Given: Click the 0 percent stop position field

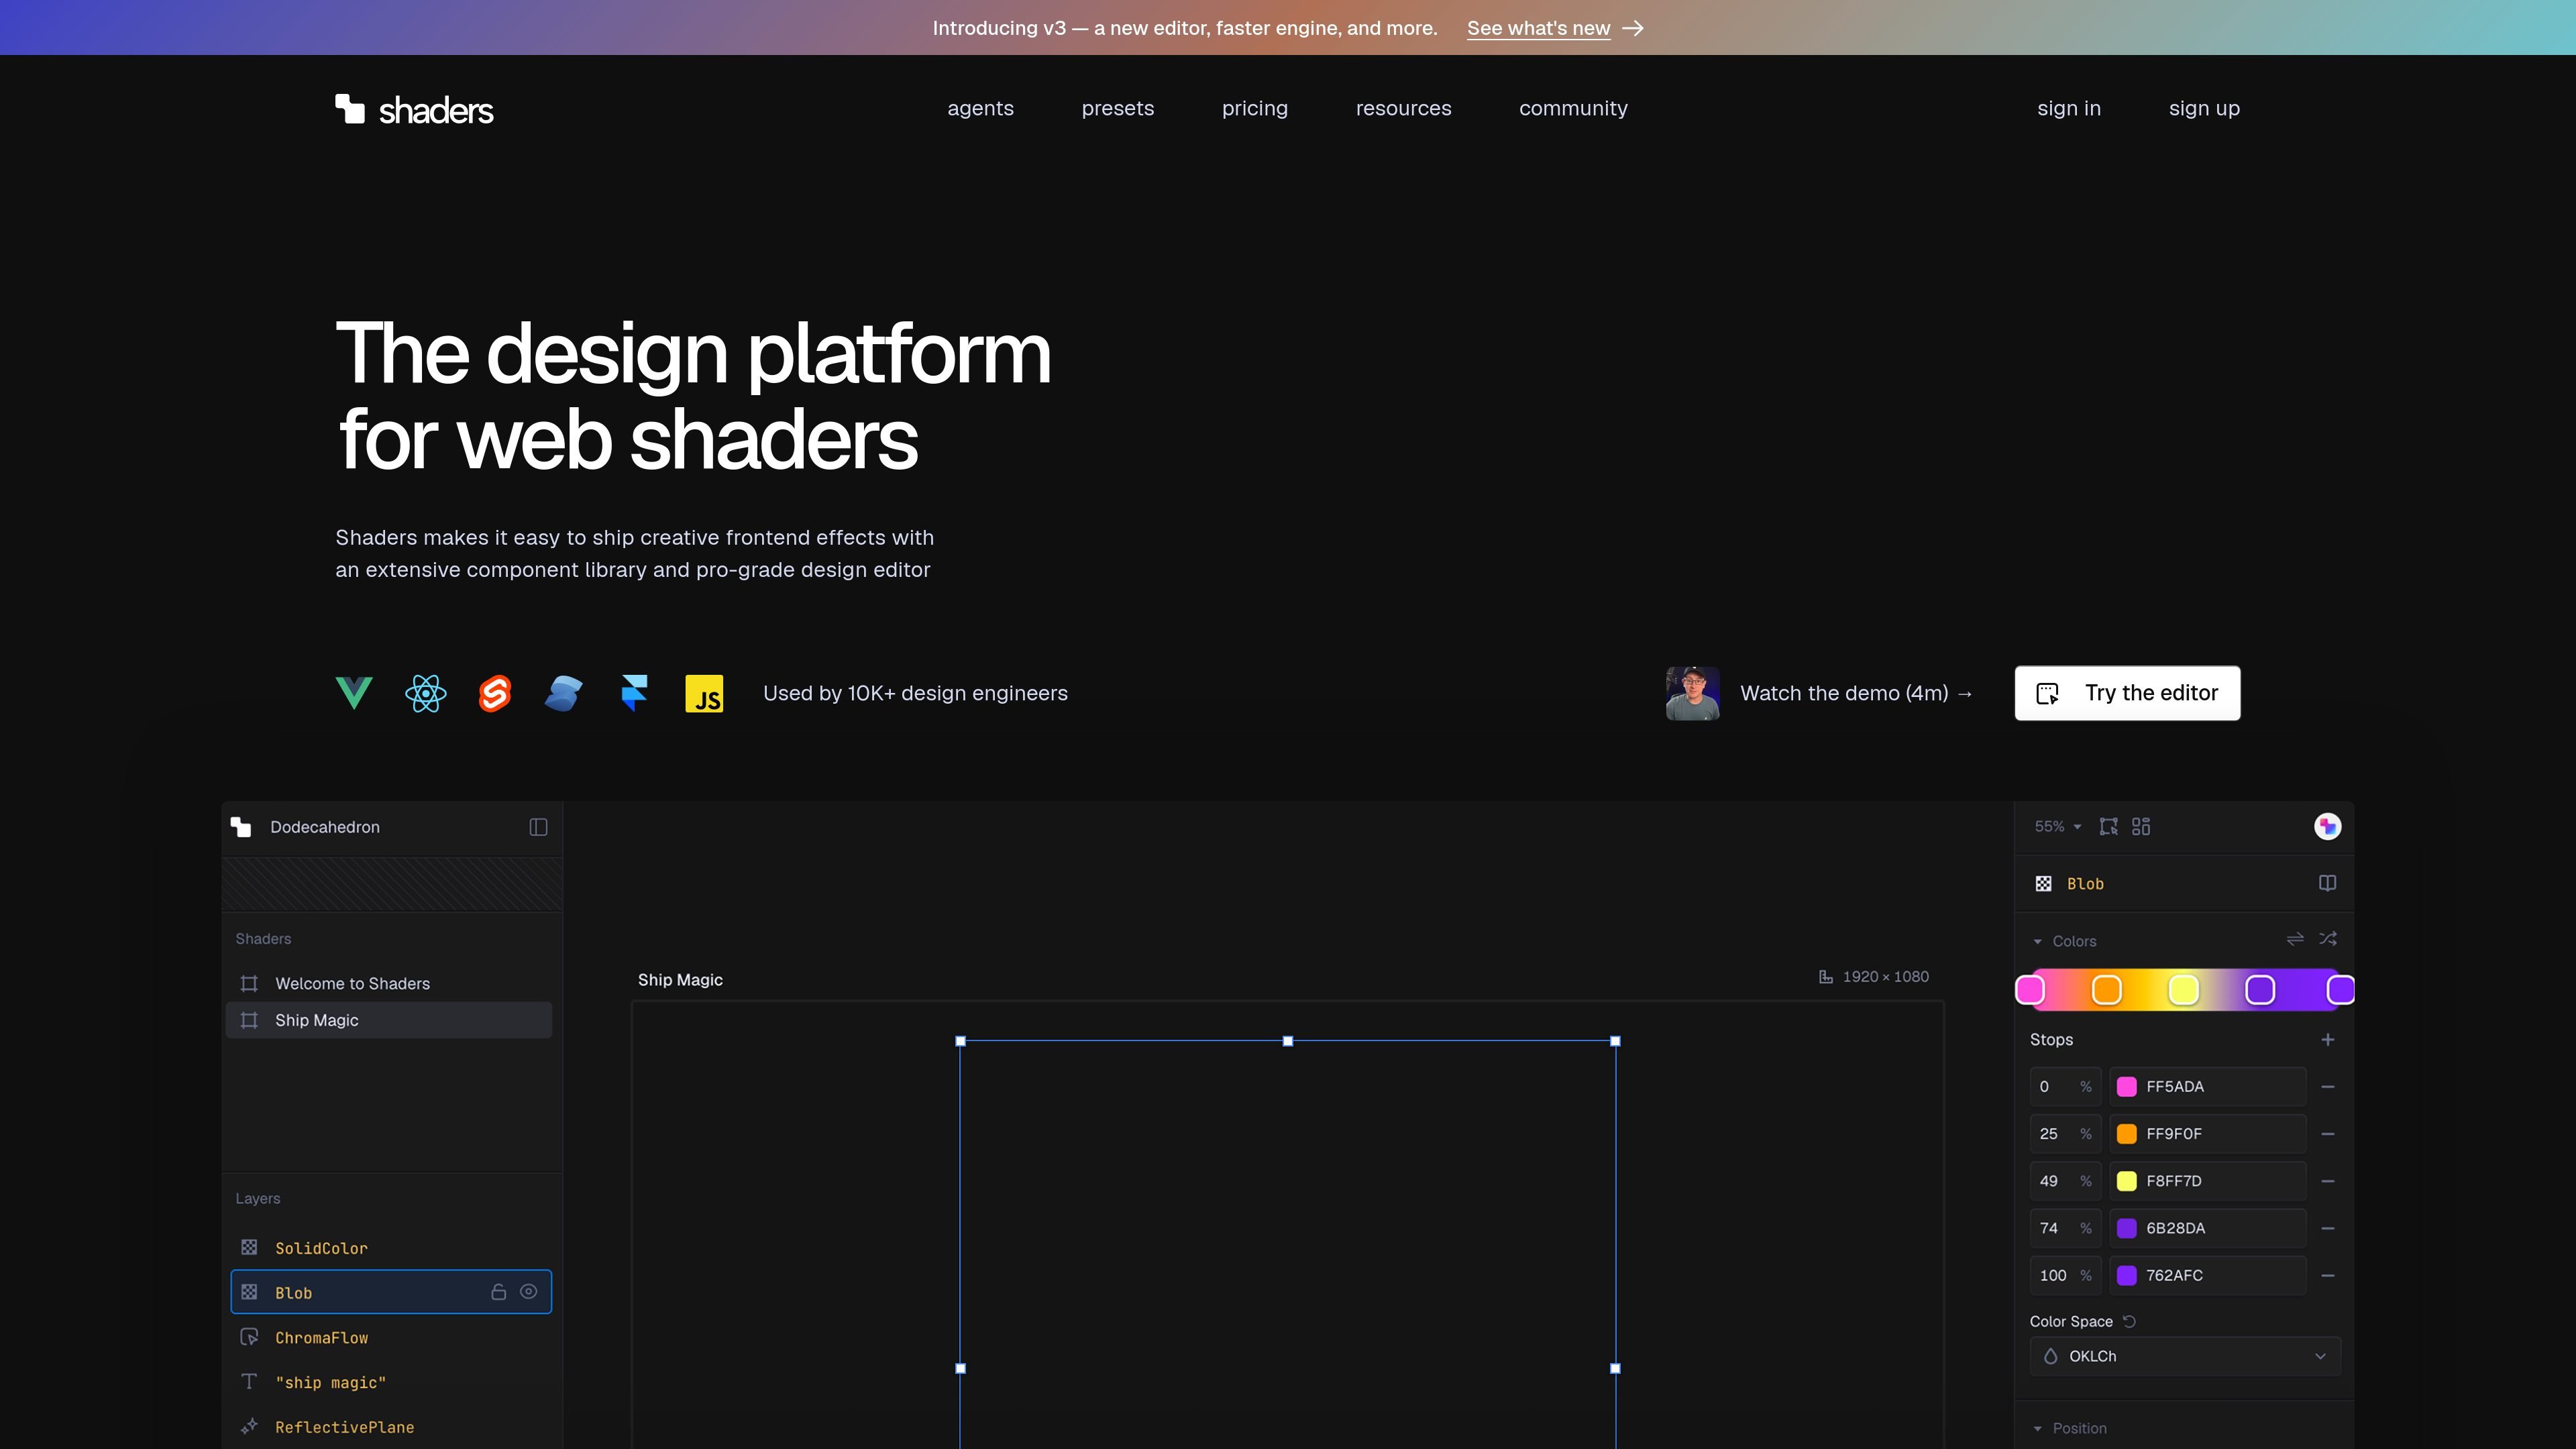Looking at the screenshot, I should [x=2066, y=1087].
